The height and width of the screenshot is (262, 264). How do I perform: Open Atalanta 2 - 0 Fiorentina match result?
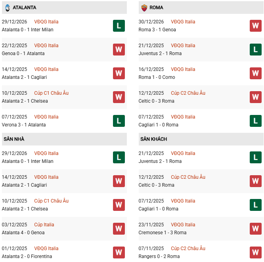pyautogui.click(x=27, y=256)
